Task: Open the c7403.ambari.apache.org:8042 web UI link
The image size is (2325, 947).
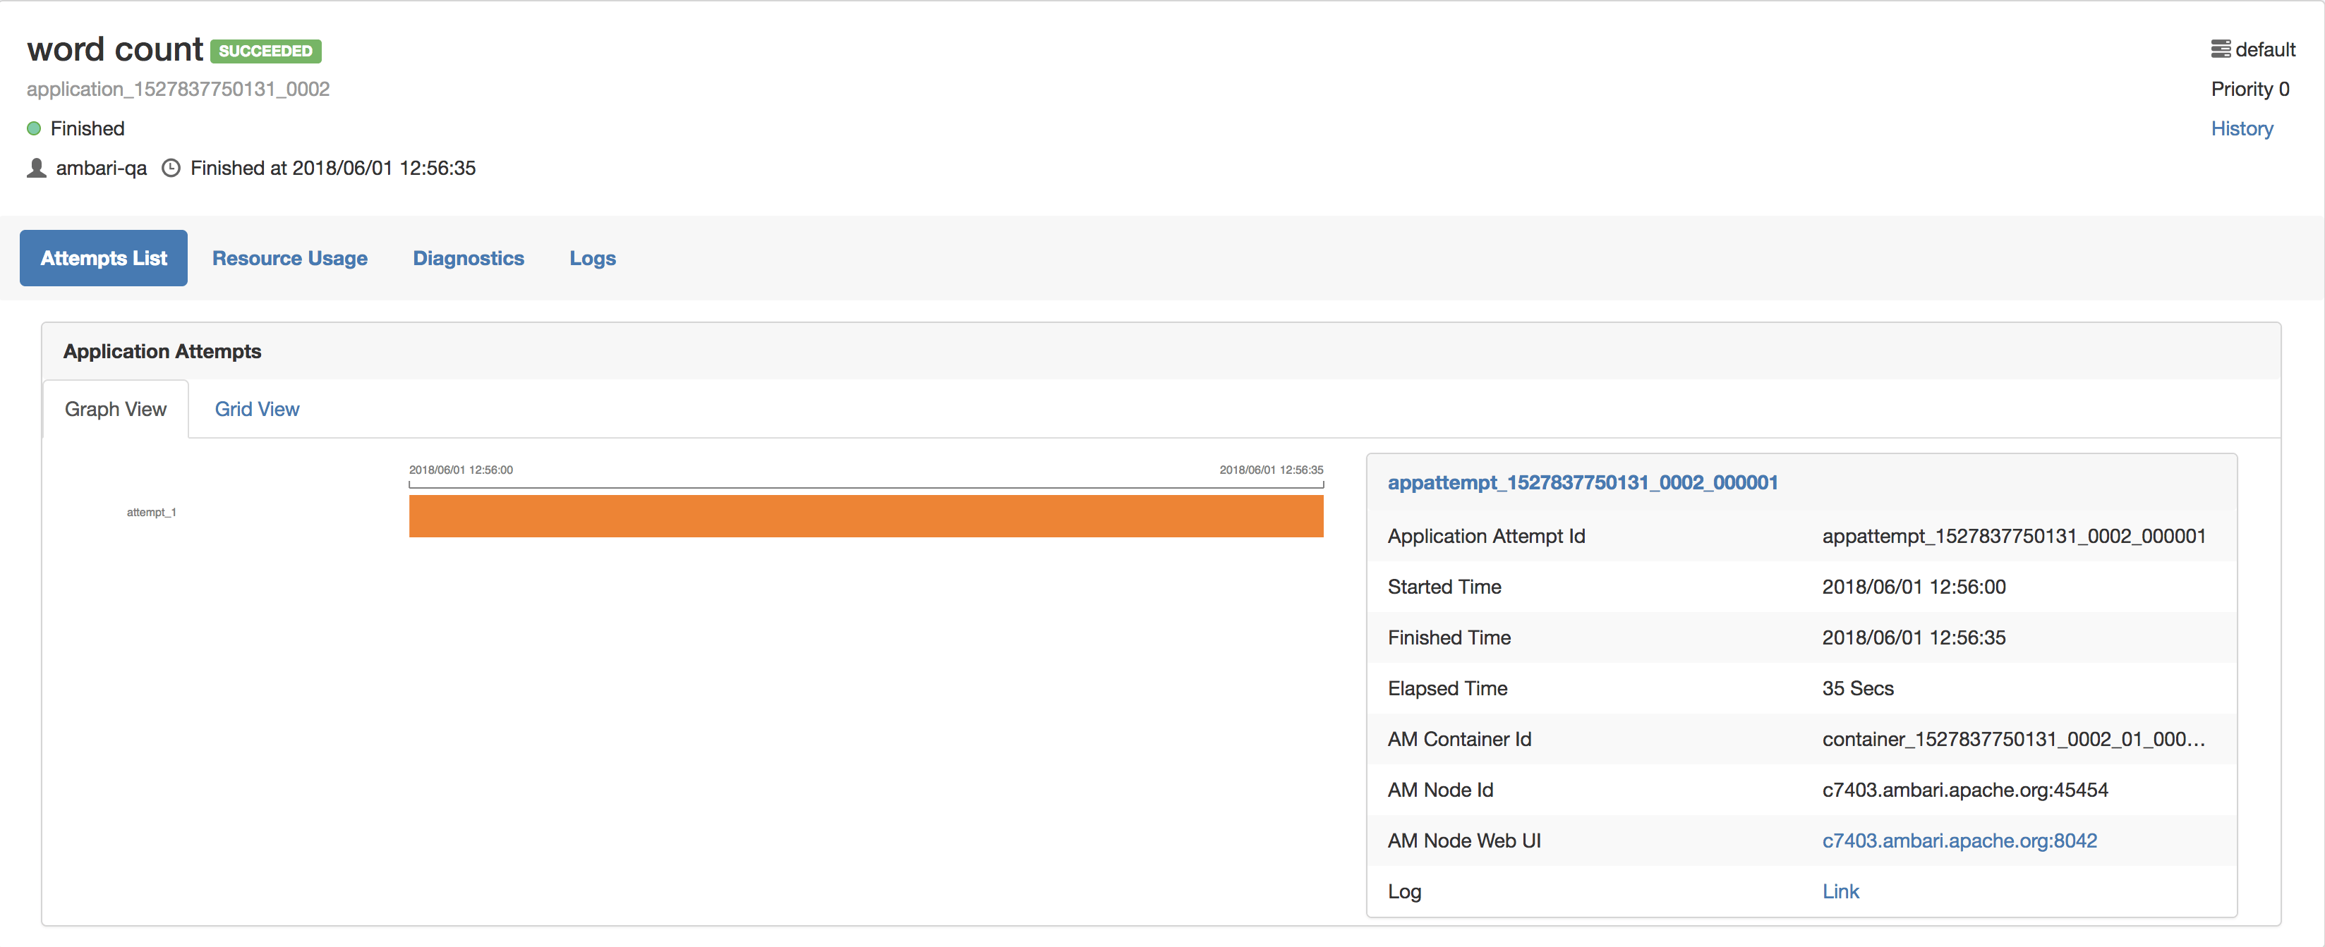Action: [1959, 841]
